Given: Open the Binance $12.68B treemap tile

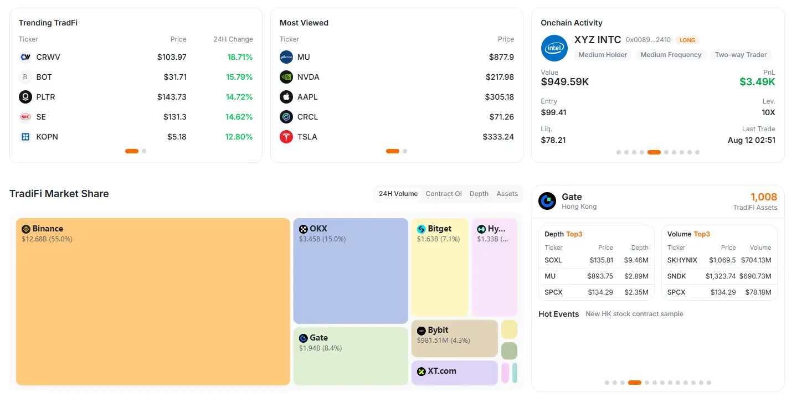Looking at the screenshot, I should click(153, 302).
